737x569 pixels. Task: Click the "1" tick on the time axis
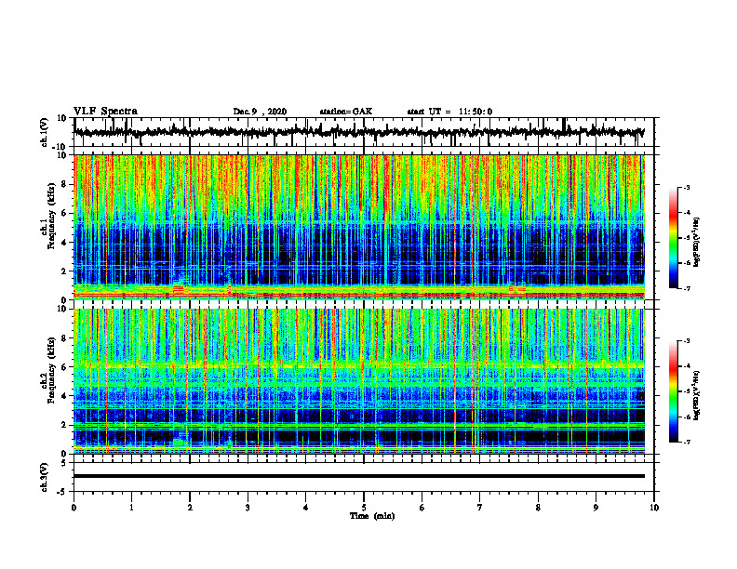131,508
